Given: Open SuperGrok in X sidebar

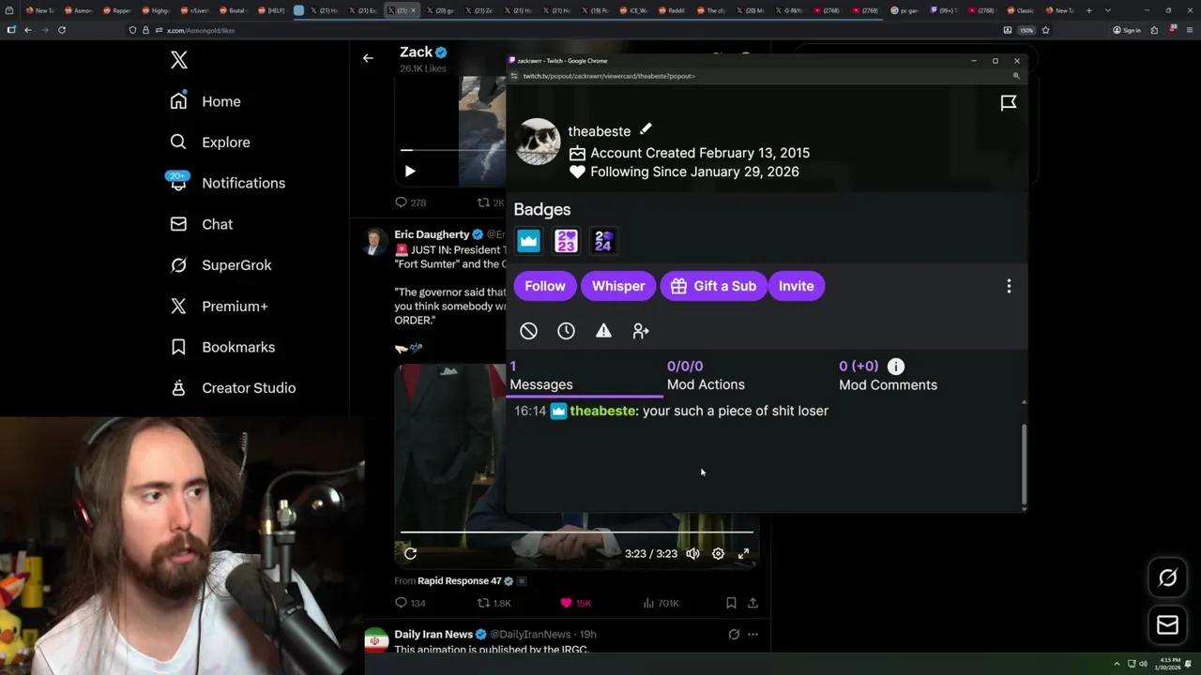Looking at the screenshot, I should pyautogui.click(x=220, y=265).
